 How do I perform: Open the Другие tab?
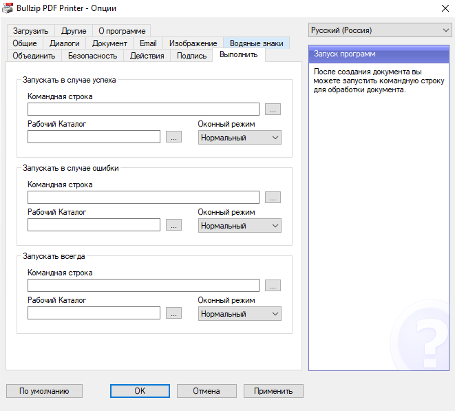click(x=74, y=31)
